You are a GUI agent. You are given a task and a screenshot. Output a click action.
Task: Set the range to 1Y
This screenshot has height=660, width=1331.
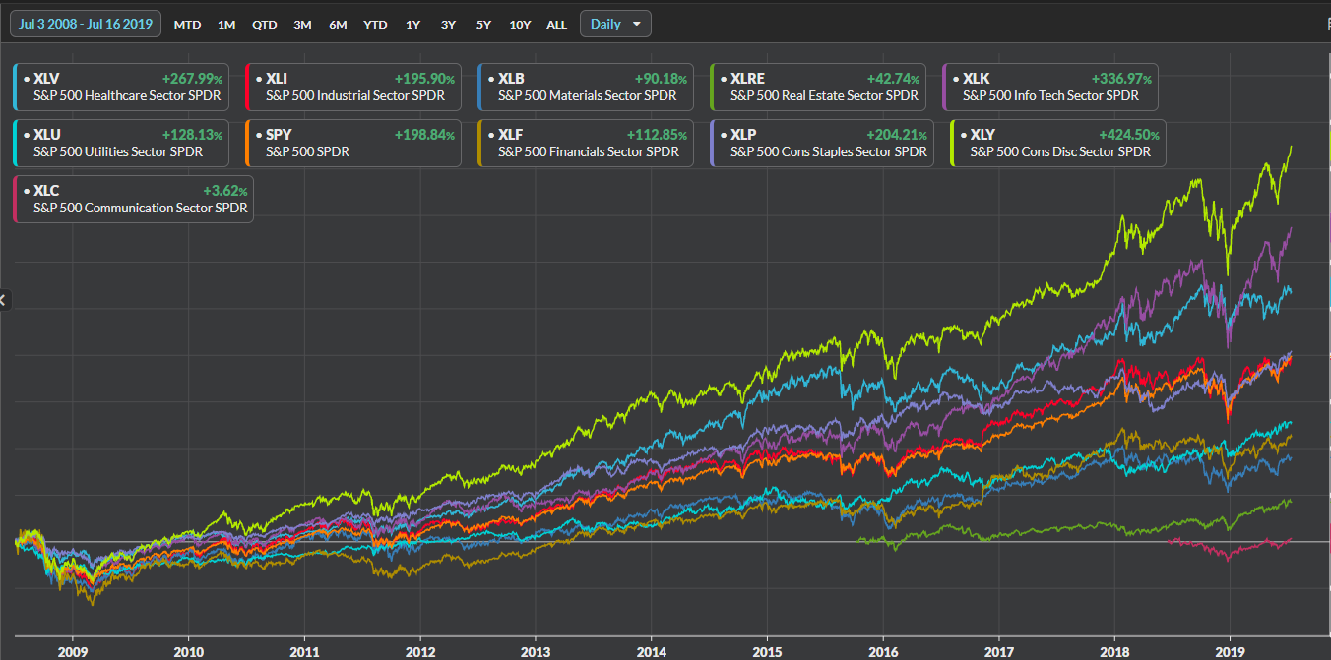click(x=412, y=25)
